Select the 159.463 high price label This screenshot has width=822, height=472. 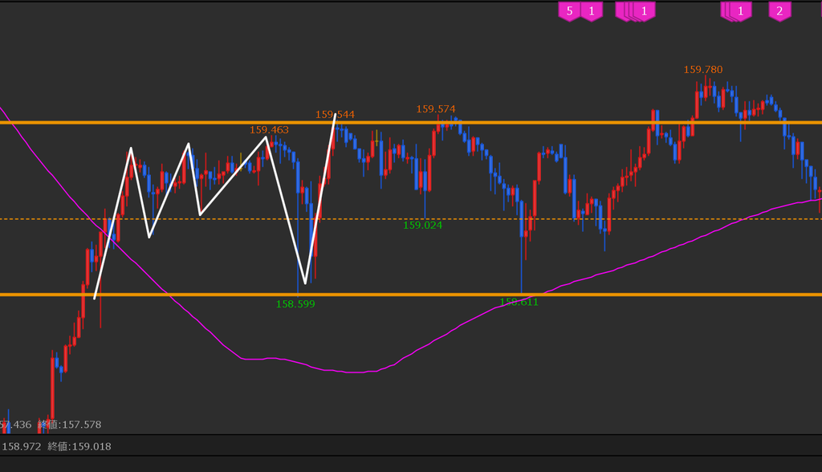tap(269, 129)
